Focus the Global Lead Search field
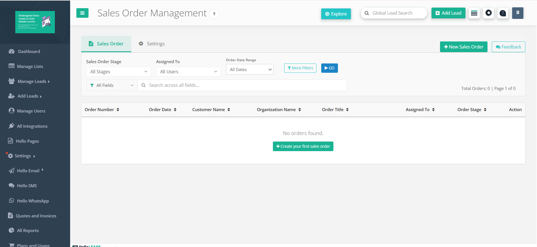Viewport: 537px width, 247px height. coord(394,13)
